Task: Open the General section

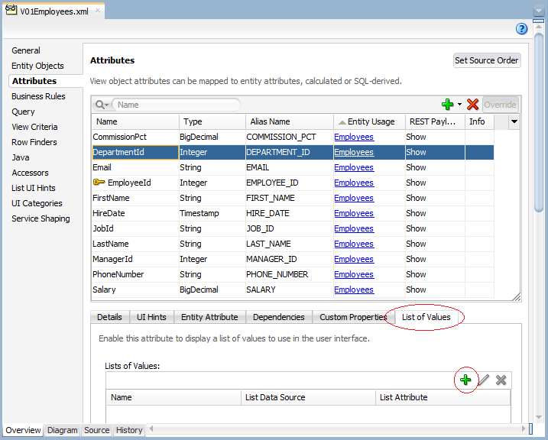Action: click(26, 50)
